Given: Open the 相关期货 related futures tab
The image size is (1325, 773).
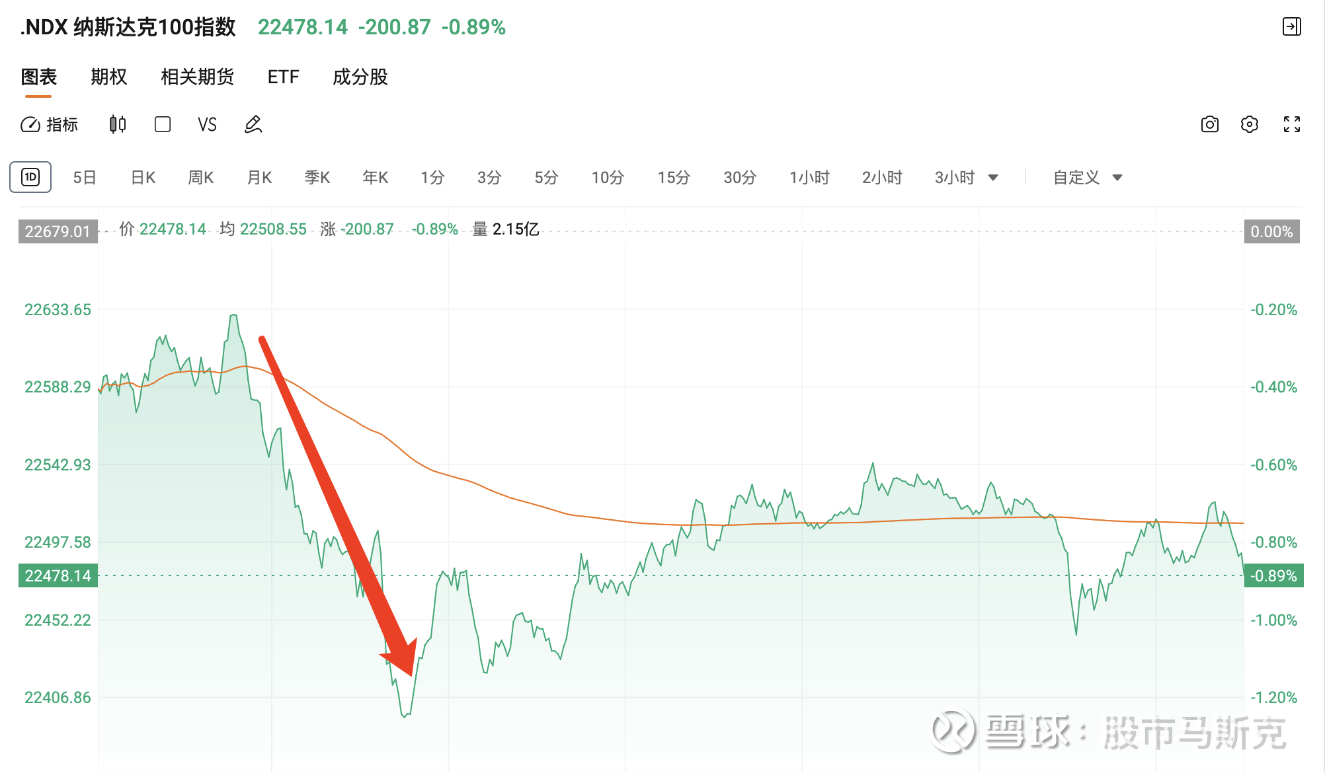Looking at the screenshot, I should tap(197, 77).
